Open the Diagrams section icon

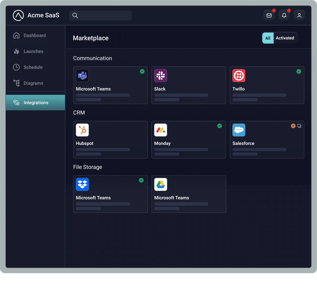point(16,83)
